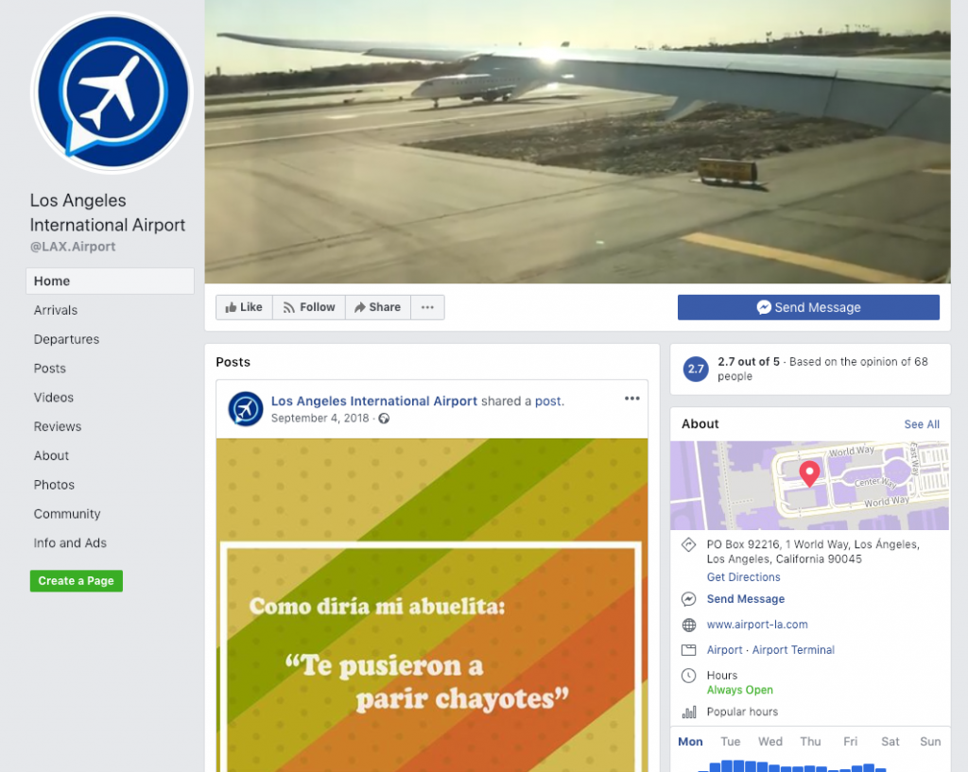The width and height of the screenshot is (968, 772).
Task: Click the red map location pin
Action: (x=809, y=474)
